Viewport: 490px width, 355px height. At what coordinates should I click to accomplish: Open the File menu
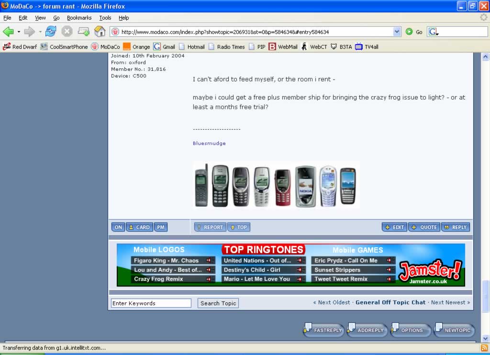(7, 18)
